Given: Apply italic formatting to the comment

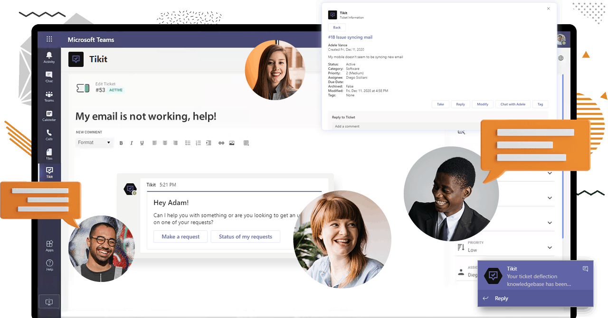Looking at the screenshot, I should [x=132, y=143].
